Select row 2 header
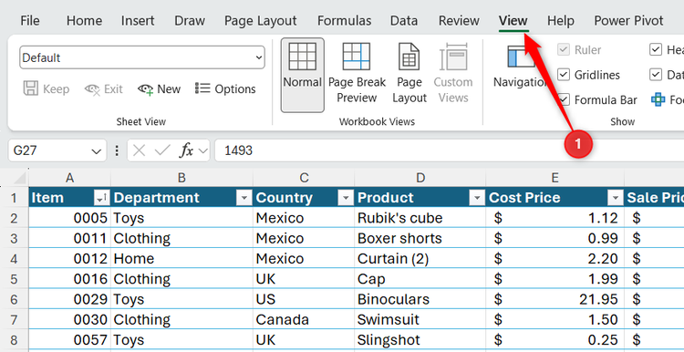684x352 pixels. pyautogui.click(x=14, y=218)
